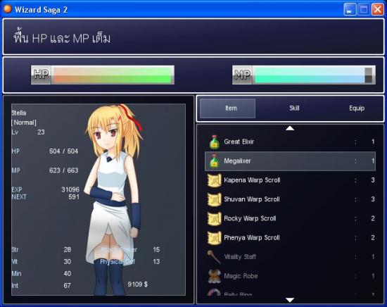
Task: Switch to the Skill tab
Action: pos(294,108)
